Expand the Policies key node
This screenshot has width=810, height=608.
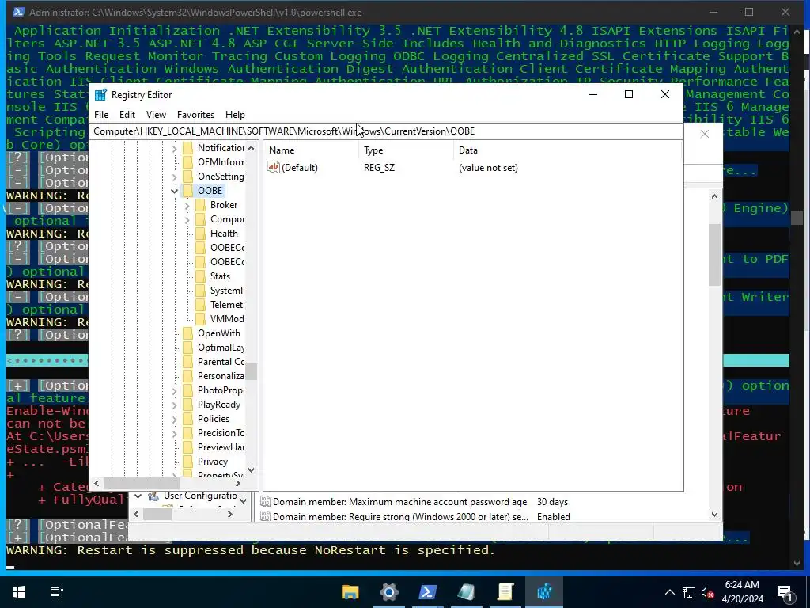click(x=175, y=420)
